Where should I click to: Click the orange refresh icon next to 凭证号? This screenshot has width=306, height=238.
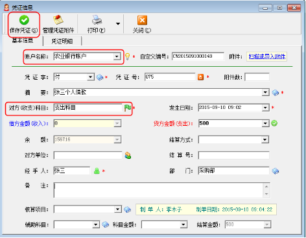pyautogui.click(x=200, y=77)
